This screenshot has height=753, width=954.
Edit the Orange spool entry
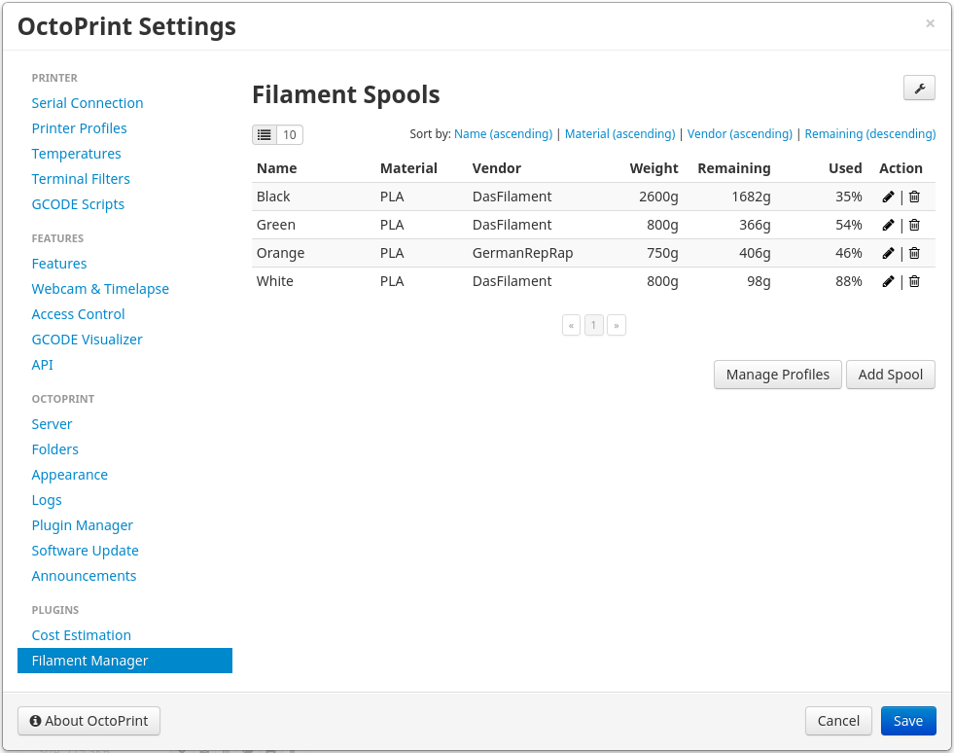pyautogui.click(x=888, y=253)
